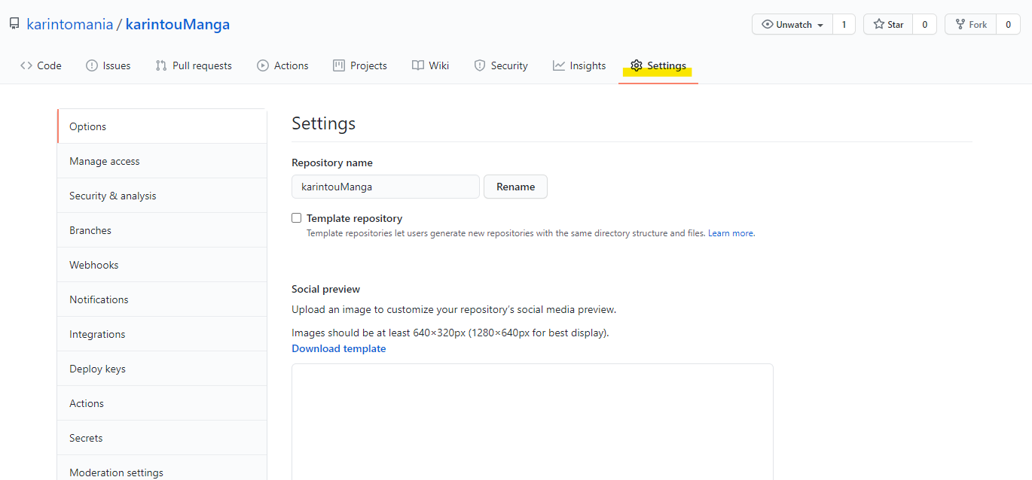Click the Pull requests branch icon

(x=161, y=65)
